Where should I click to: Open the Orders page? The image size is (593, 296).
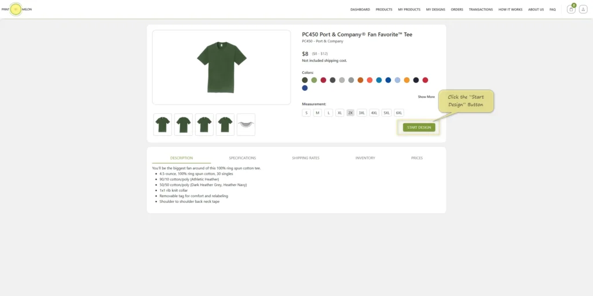point(457,9)
